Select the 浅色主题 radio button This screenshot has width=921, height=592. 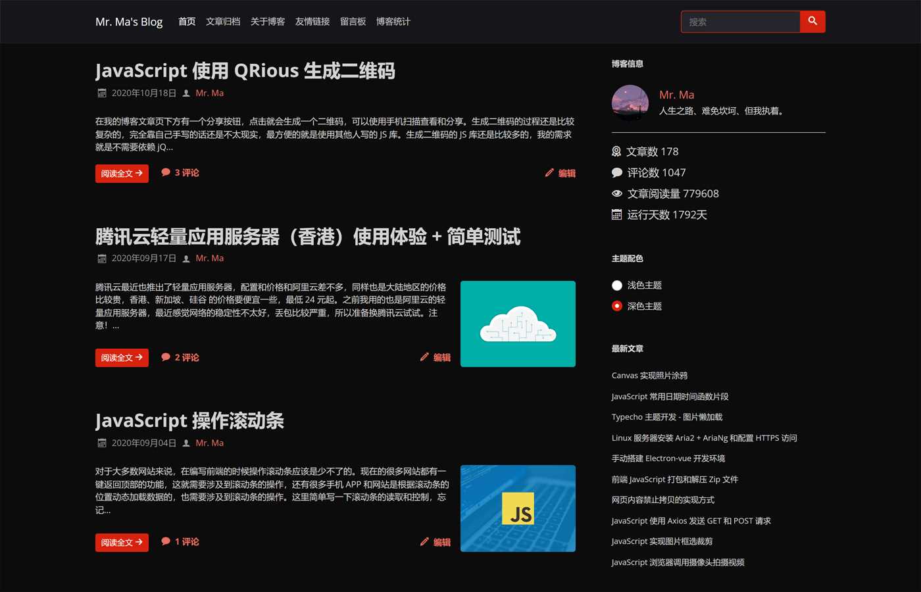(x=616, y=285)
